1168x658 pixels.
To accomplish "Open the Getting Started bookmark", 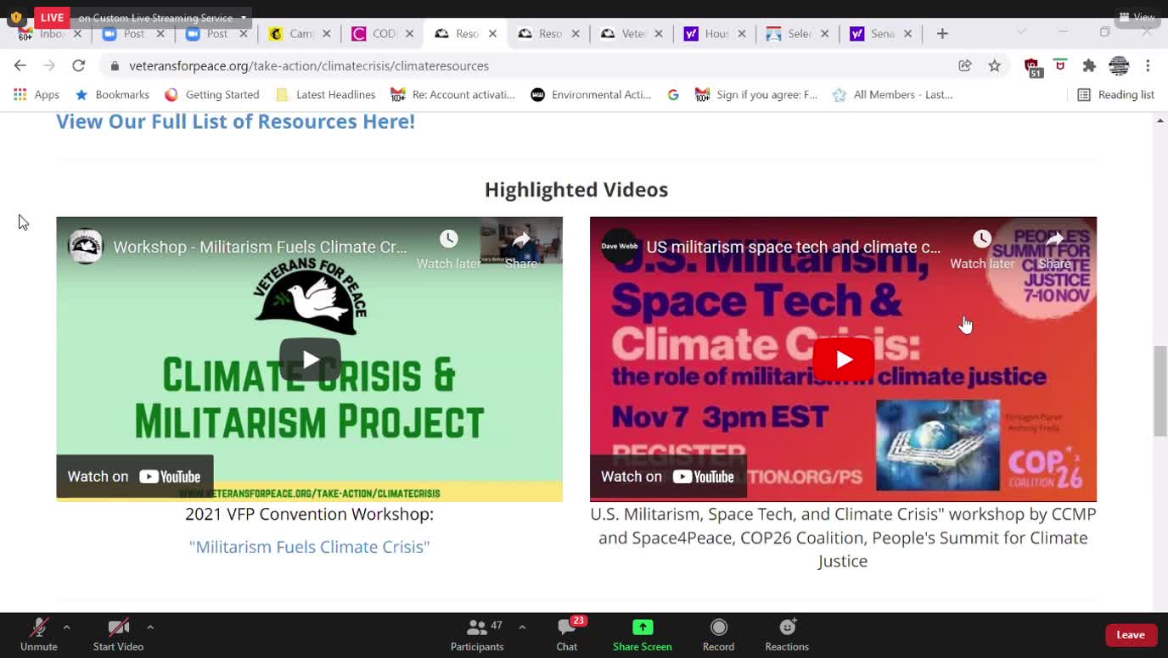I will pos(212,95).
